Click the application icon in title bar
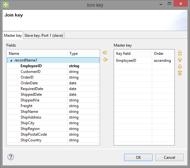The width and height of the screenshot is (190, 168). click(x=6, y=5)
